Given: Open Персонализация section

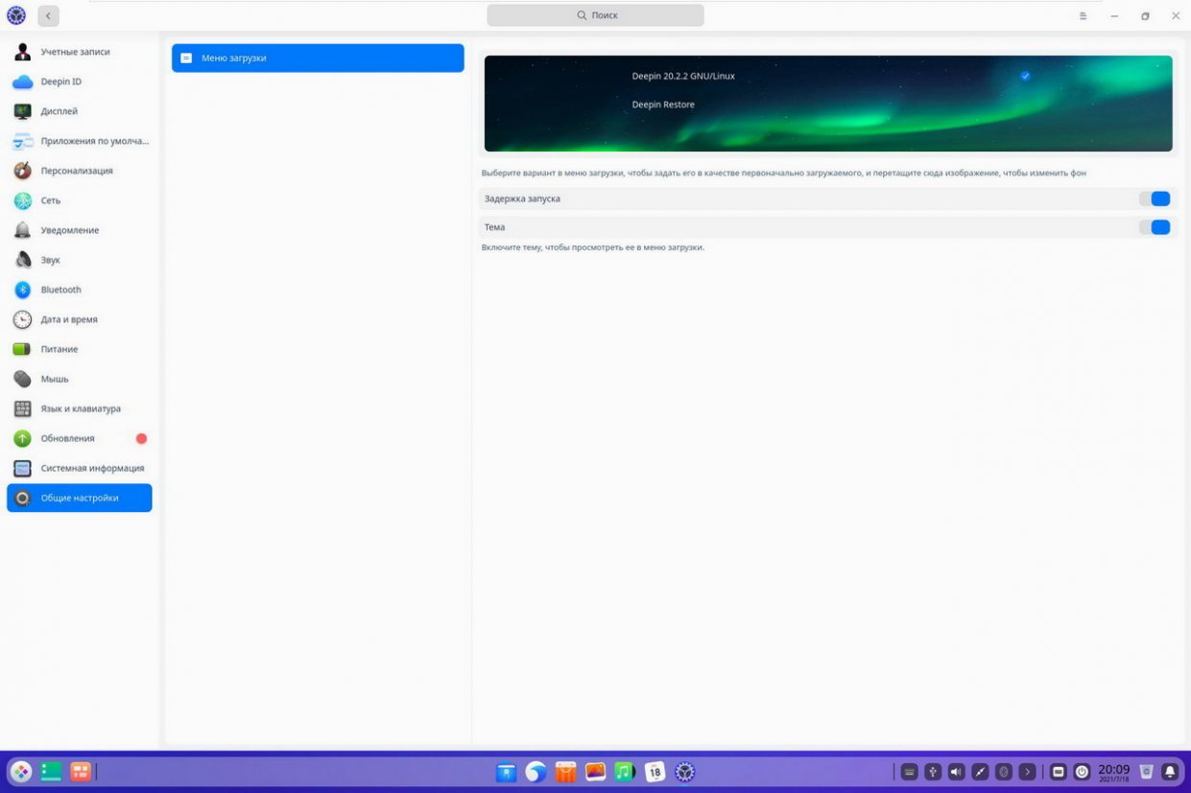Looking at the screenshot, I should click(76, 171).
